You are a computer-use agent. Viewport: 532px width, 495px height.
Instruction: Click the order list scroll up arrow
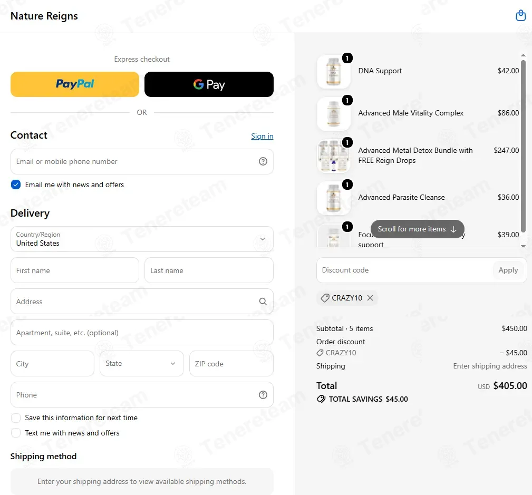click(523, 55)
